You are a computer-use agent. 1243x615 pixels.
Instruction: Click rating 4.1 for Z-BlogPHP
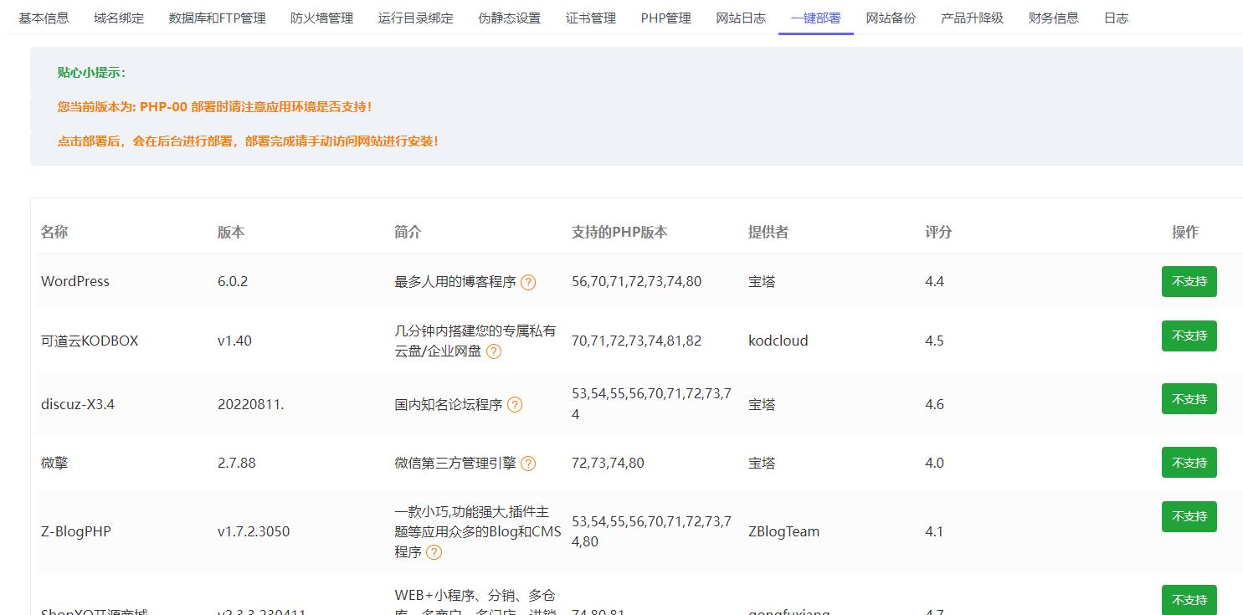(x=934, y=531)
